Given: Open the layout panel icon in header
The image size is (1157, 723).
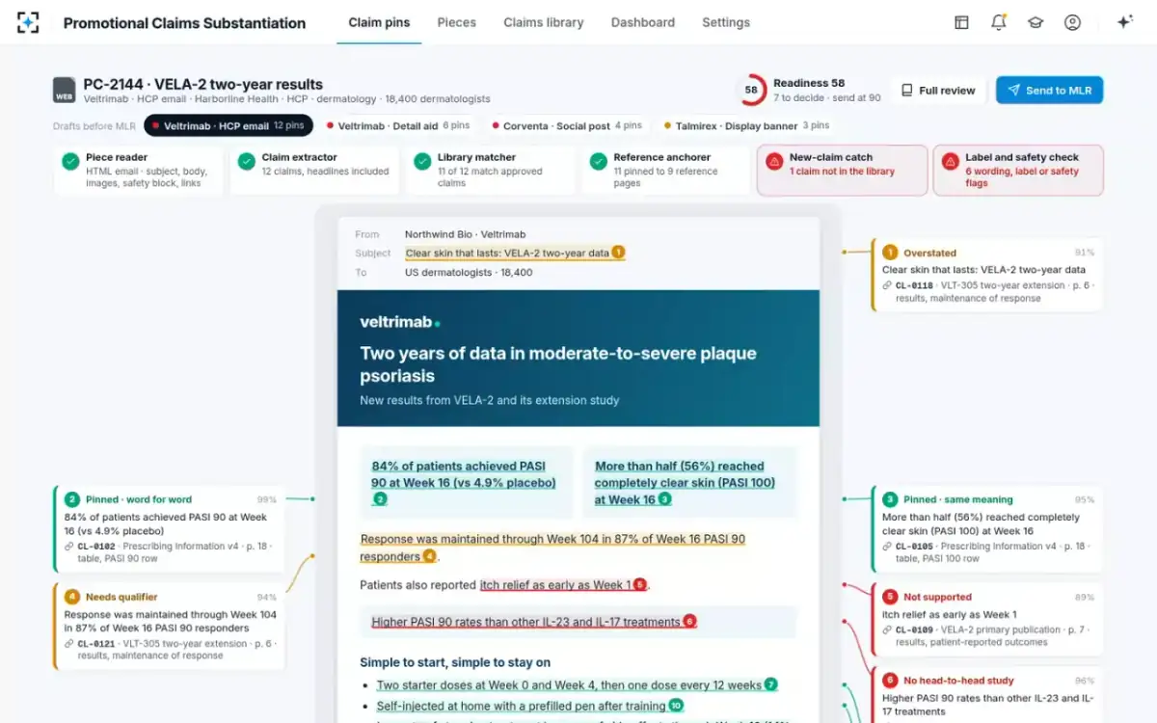Looking at the screenshot, I should tap(961, 22).
